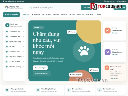Click the bottle icon for Vệ sinh và chăm sóc

(7, 62)
